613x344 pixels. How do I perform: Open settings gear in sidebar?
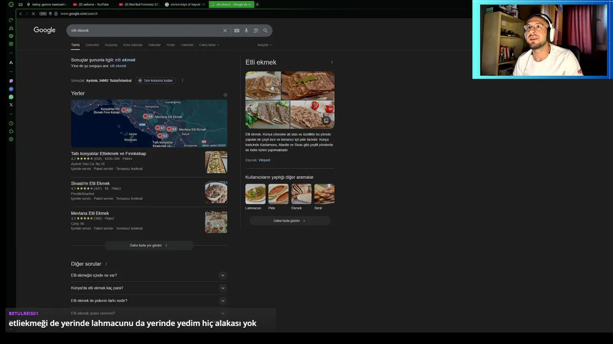click(x=11, y=139)
